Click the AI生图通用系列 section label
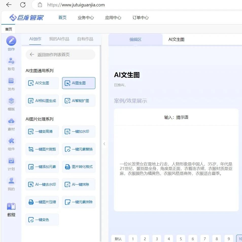 40,71
